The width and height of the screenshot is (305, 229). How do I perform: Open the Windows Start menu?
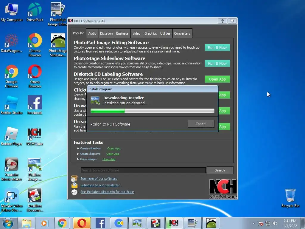tap(8, 223)
